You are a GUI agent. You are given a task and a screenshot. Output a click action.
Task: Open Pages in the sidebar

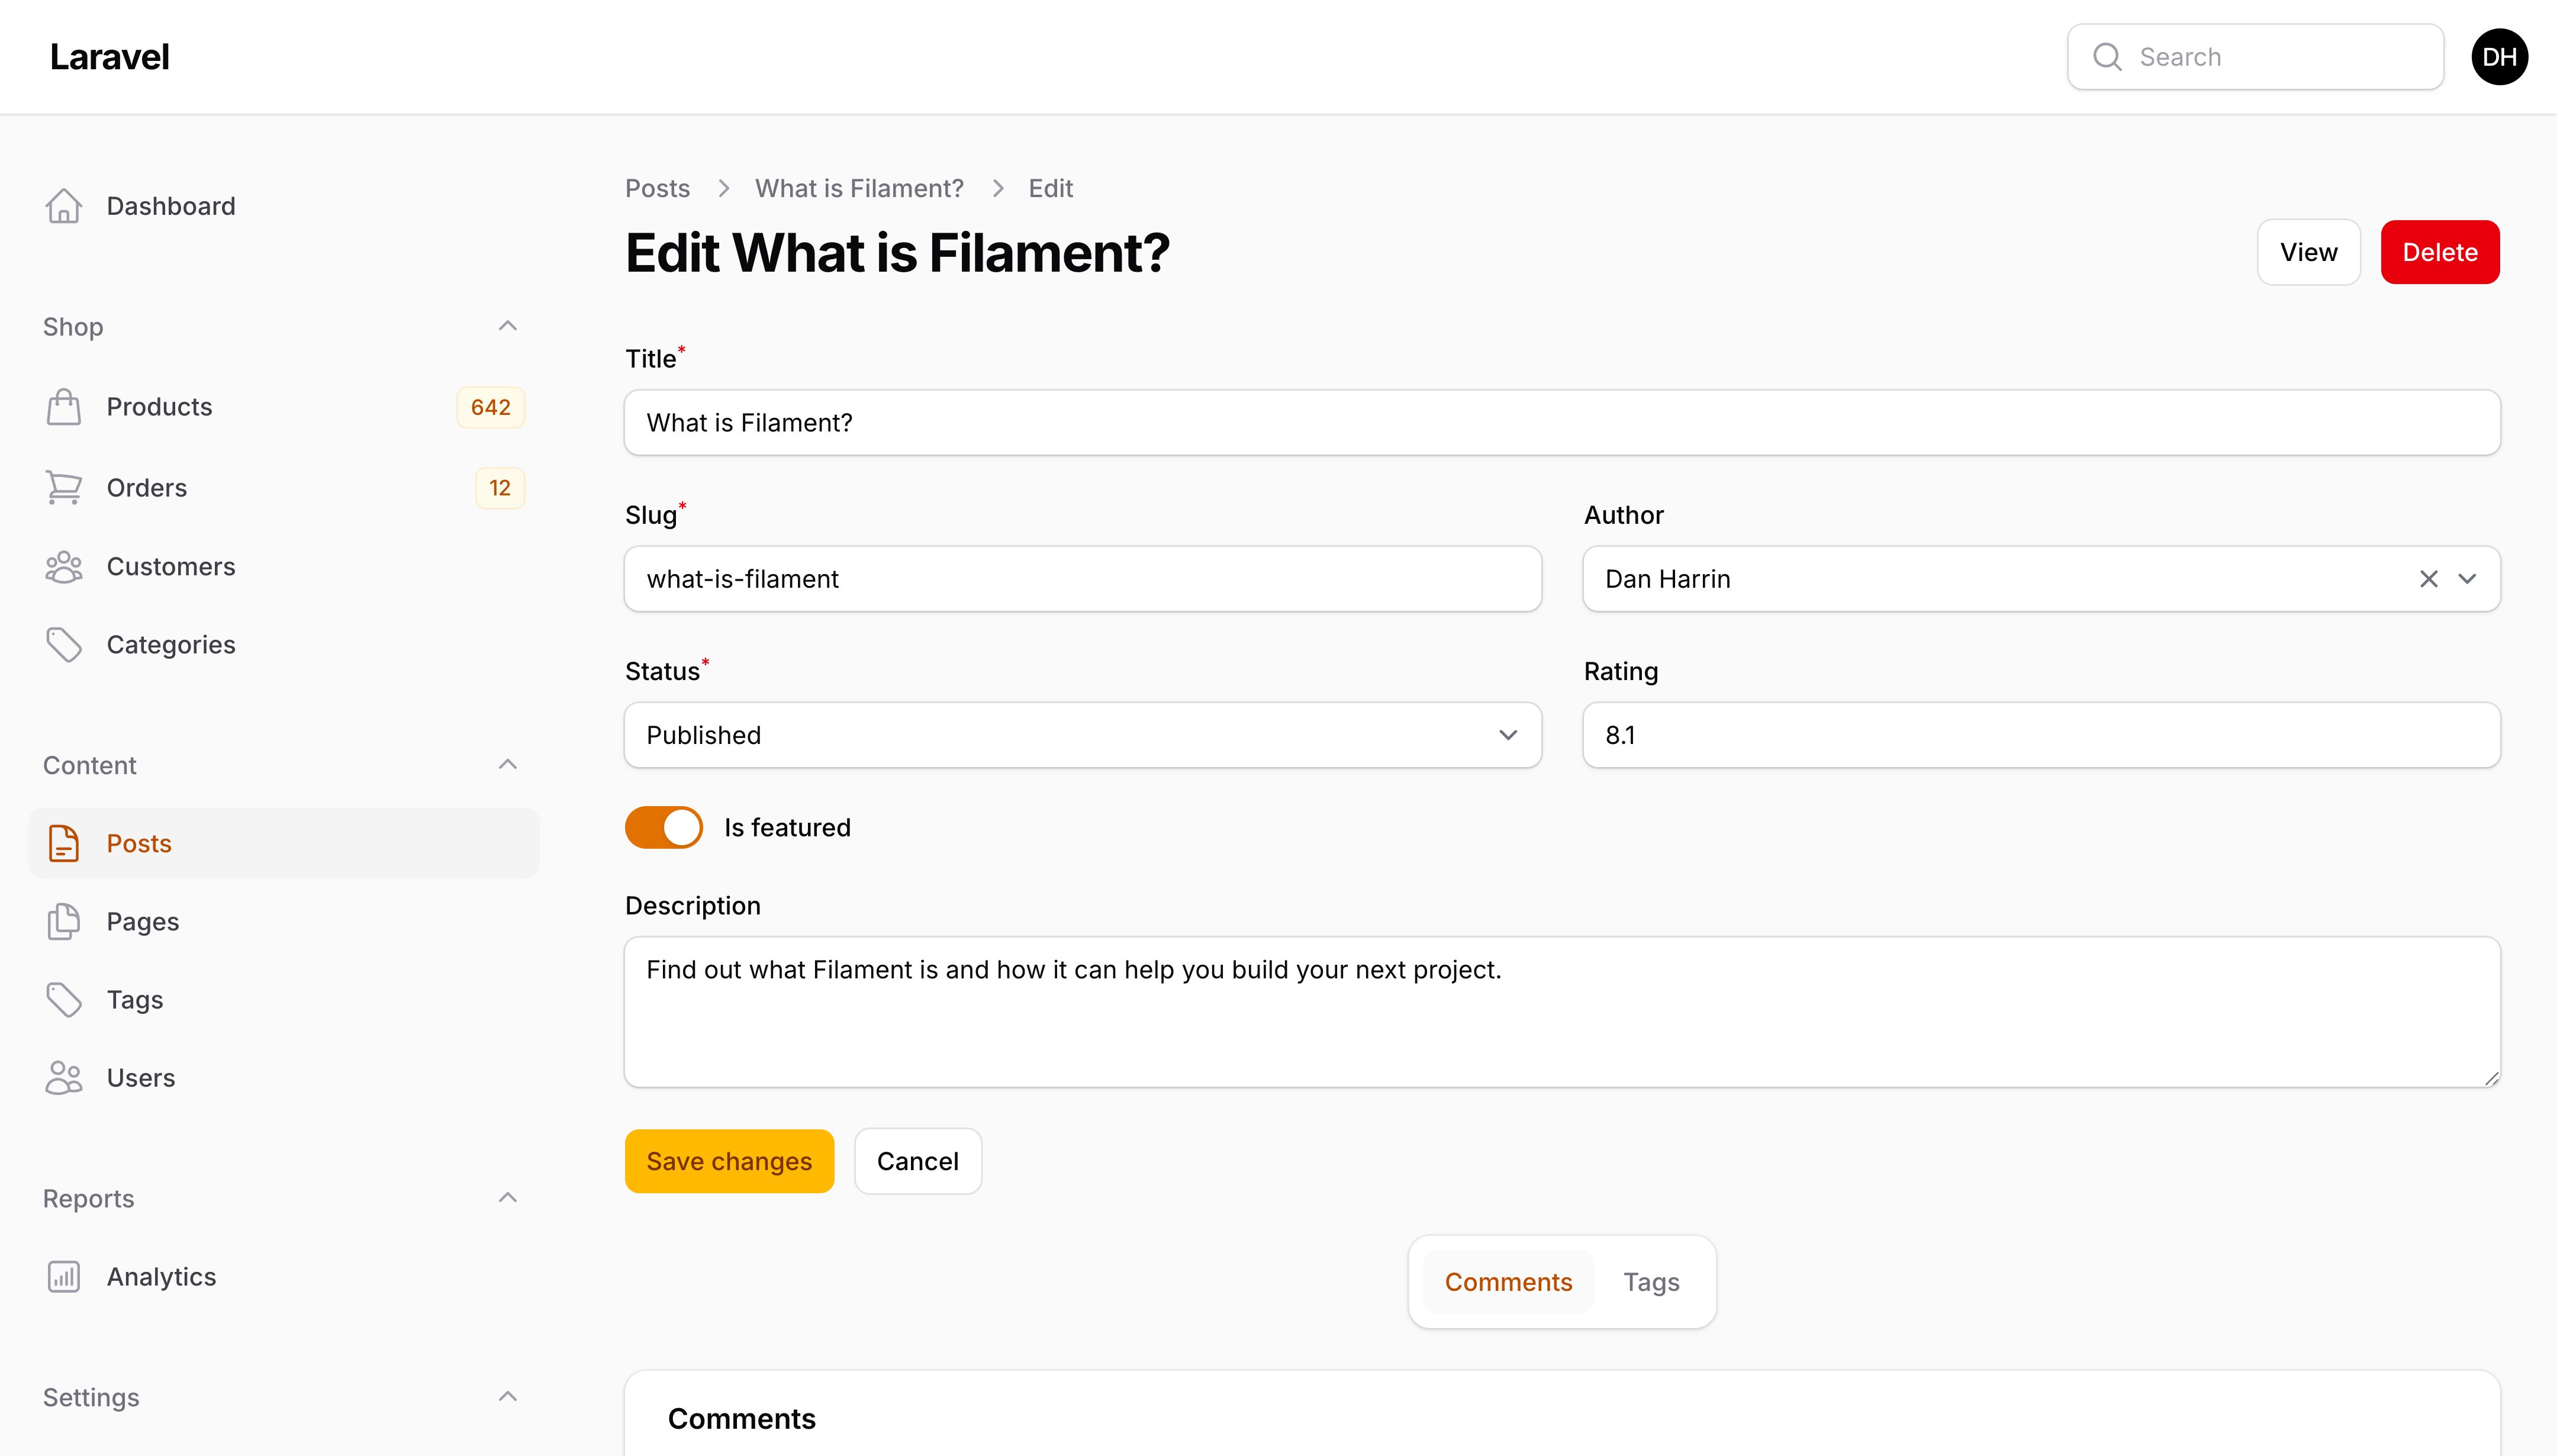click(284, 921)
